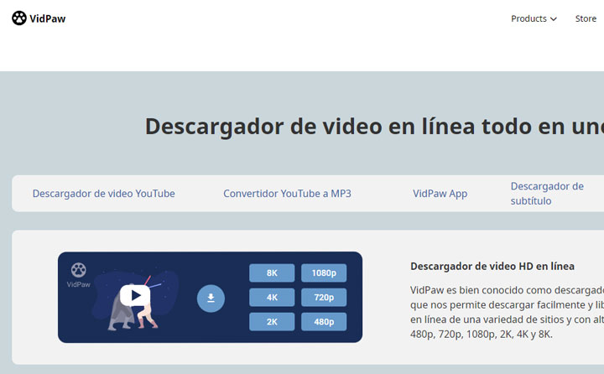This screenshot has height=374, width=604.
Task: Click the '480p, 720p, 1080p, 2K, 4K y 8K' text
Action: tap(482, 334)
